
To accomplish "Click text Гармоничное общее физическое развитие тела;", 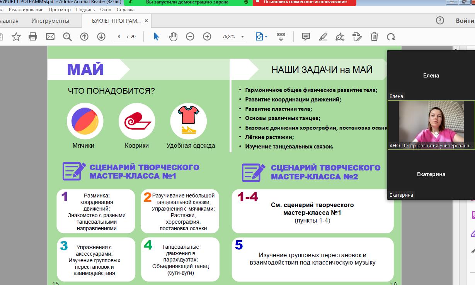I will [311, 90].
